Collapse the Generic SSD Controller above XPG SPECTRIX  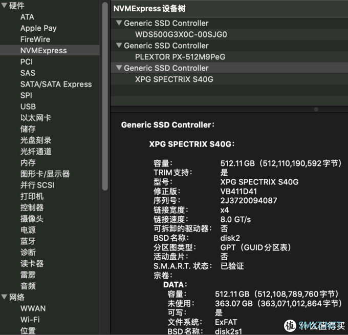point(119,68)
